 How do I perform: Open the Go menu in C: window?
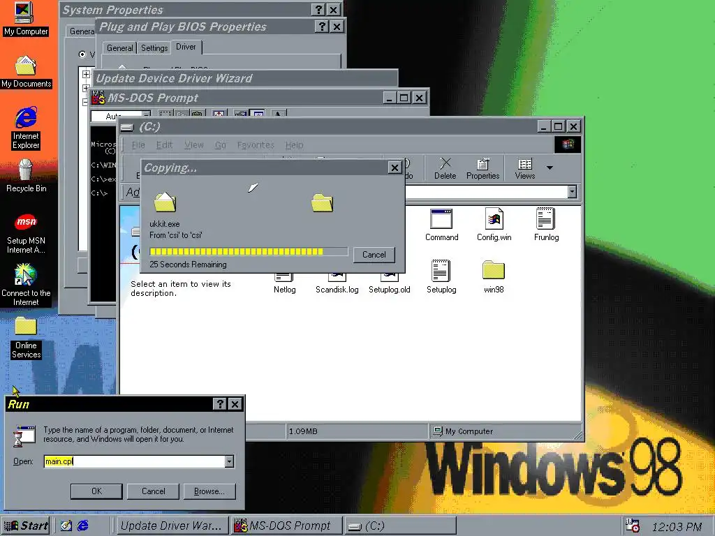tap(220, 145)
